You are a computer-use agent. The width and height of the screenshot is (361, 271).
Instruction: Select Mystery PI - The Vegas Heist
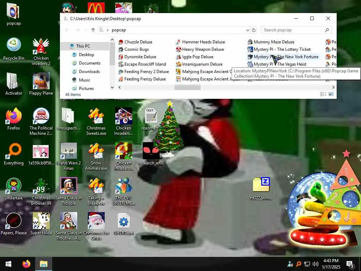(x=277, y=64)
